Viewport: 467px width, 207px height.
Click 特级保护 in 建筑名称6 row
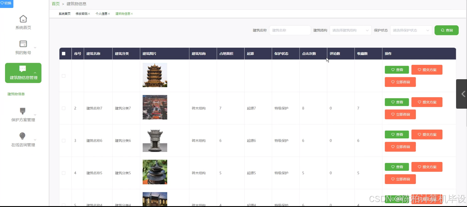[281, 141]
